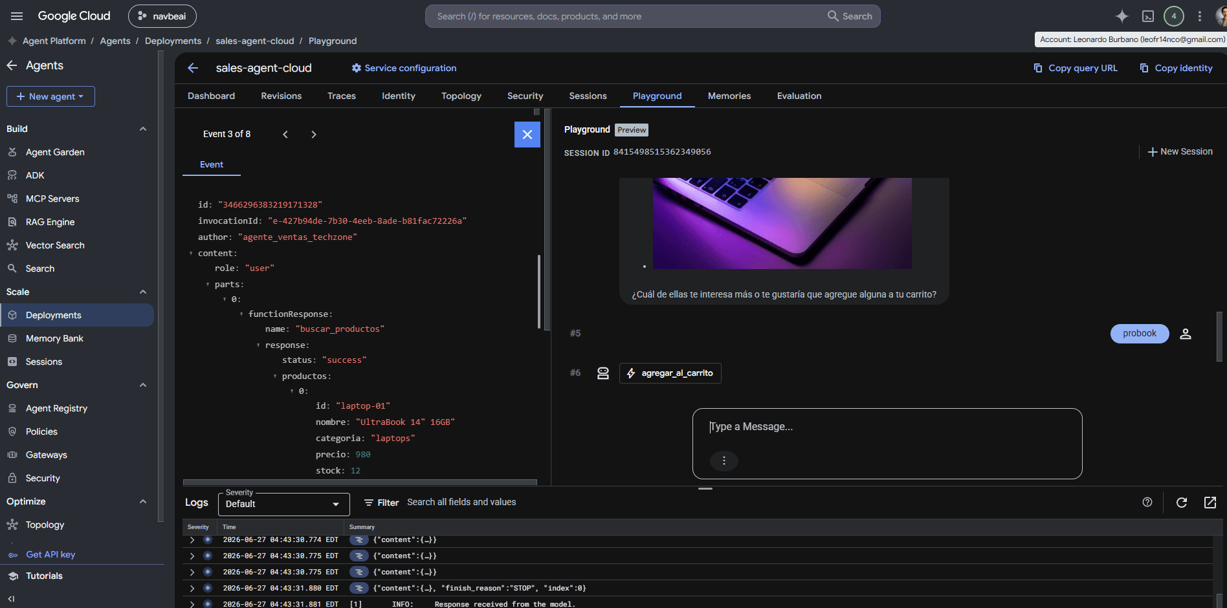
Task: Expand the 04:43:31.880 log row
Action: point(192,588)
